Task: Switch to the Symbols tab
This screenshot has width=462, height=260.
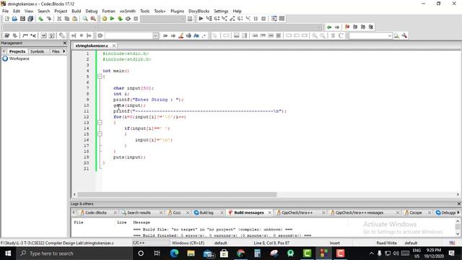Action: click(37, 51)
